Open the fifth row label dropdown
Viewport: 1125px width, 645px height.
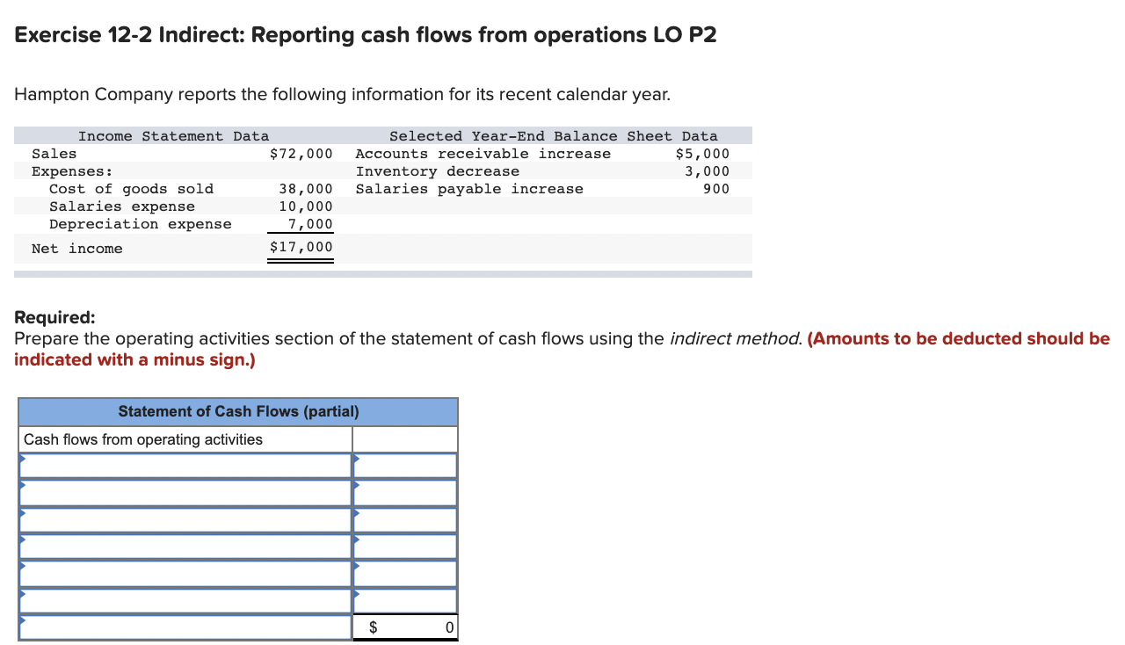[185, 573]
